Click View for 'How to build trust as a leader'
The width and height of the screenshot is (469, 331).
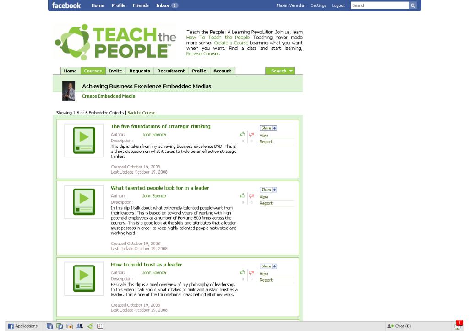(264, 274)
